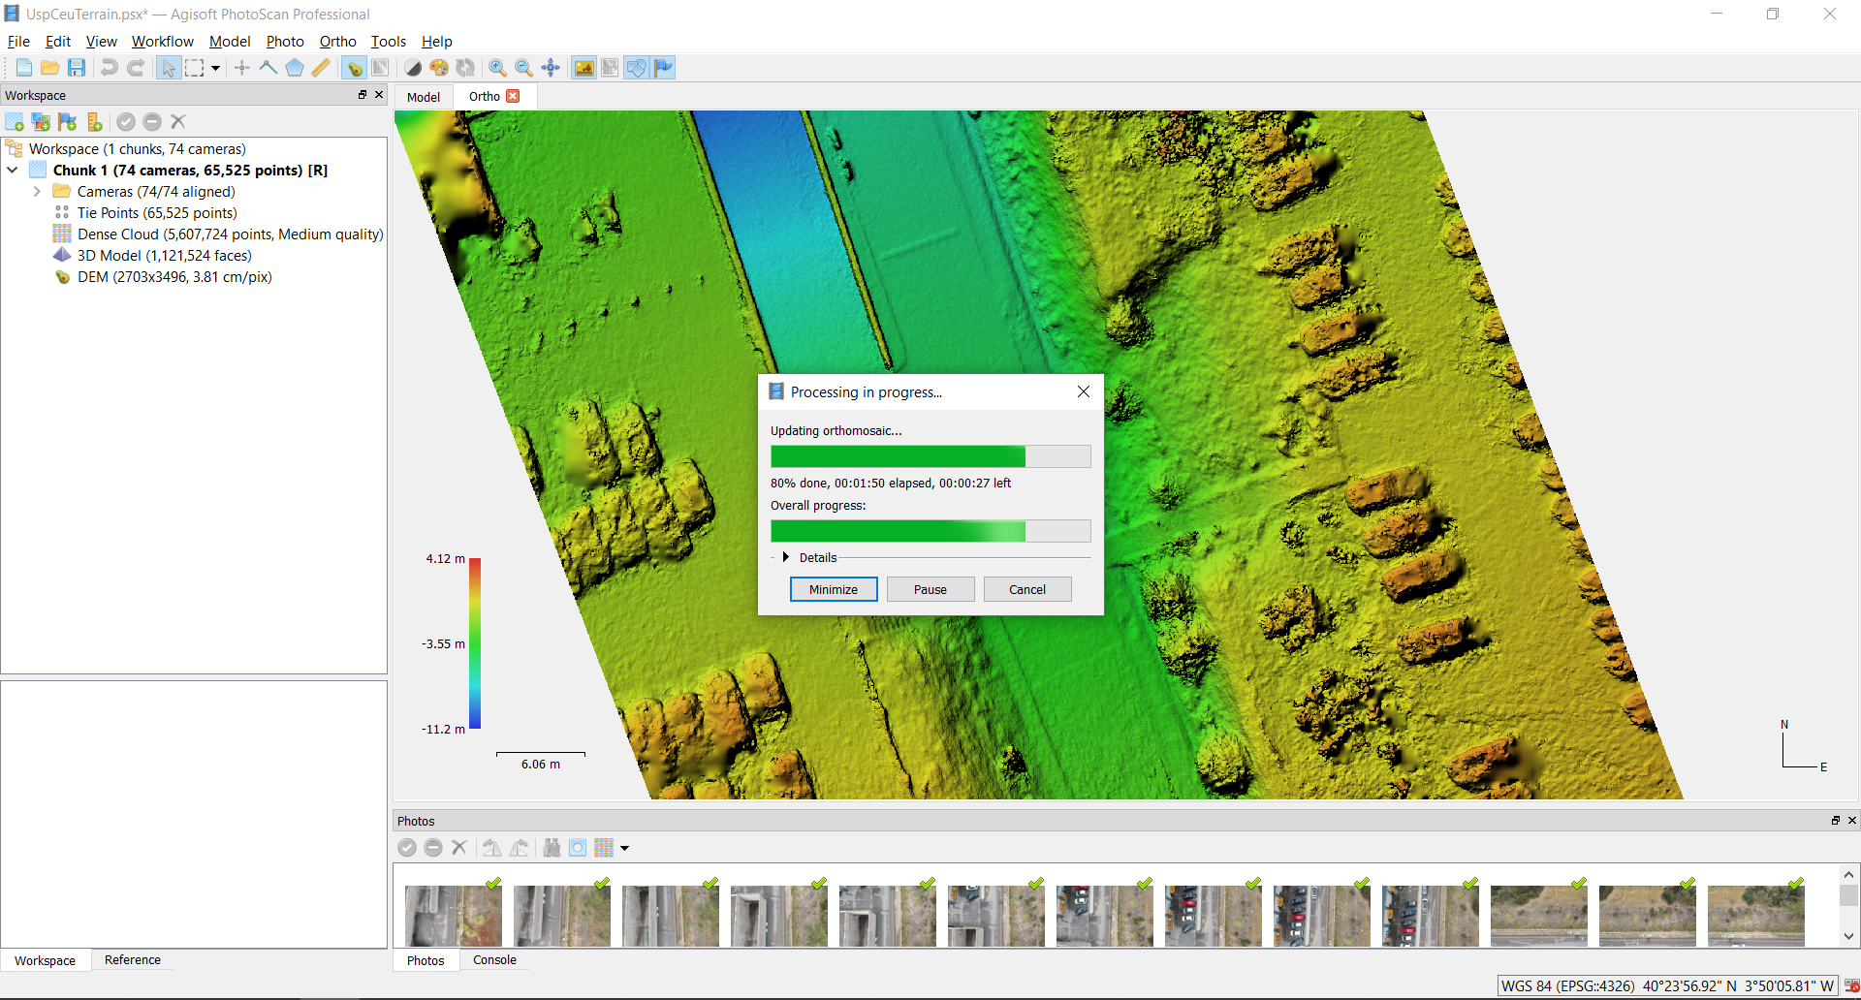This screenshot has height=1000, width=1861.
Task: Expand the Details section in progress dialog
Action: [786, 557]
